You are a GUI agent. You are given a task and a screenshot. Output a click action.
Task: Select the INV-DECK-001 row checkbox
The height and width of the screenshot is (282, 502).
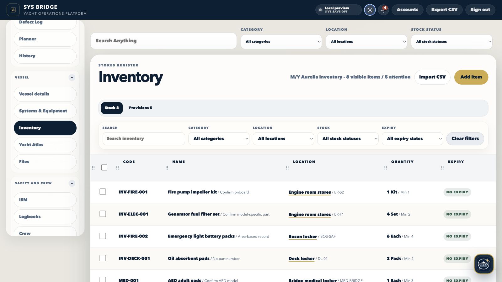[103, 258]
